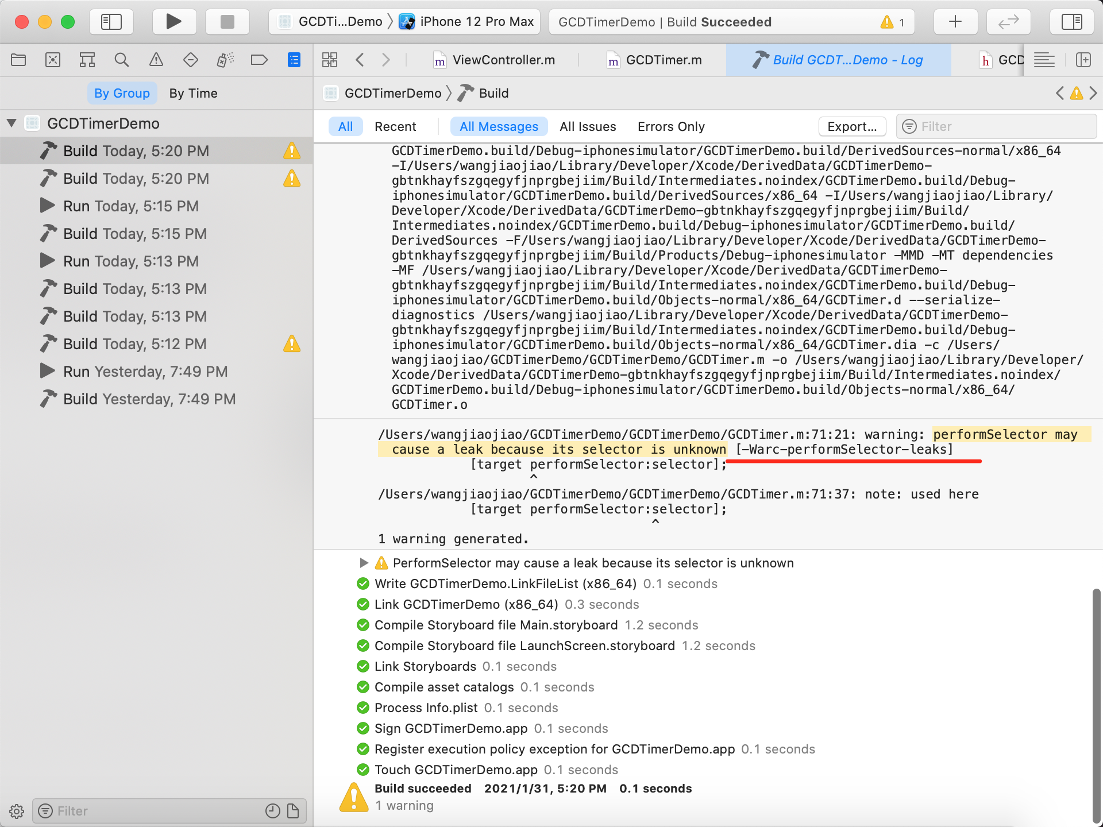
Task: Click the Run play button
Action: tap(173, 22)
